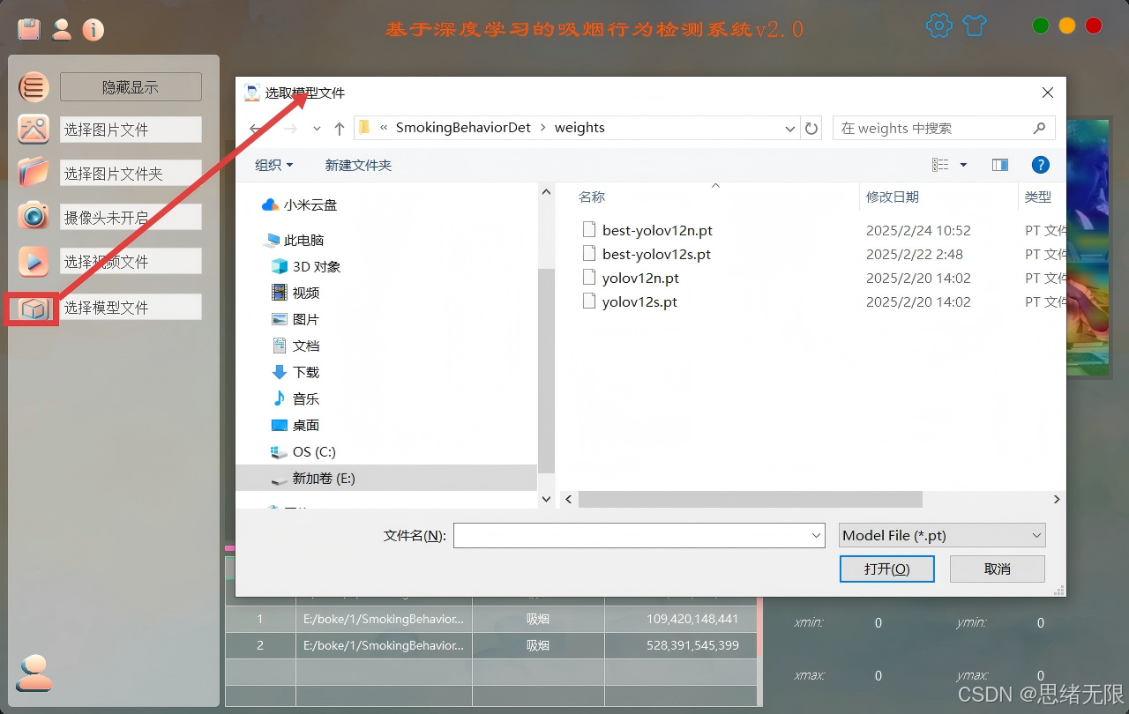Sort files by the 名称 column
This screenshot has width=1129, height=714.
[592, 197]
